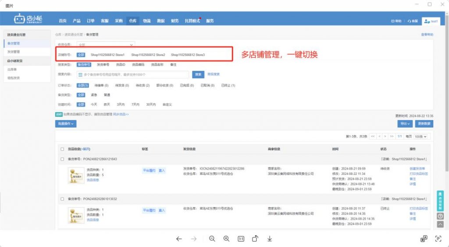Open 产品 in the top navigation
The width and height of the screenshot is (449, 247).
pos(76,21)
